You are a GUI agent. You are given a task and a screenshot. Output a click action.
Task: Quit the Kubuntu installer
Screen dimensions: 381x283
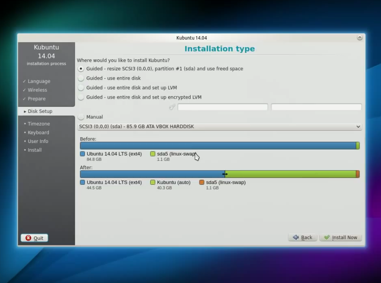click(34, 238)
